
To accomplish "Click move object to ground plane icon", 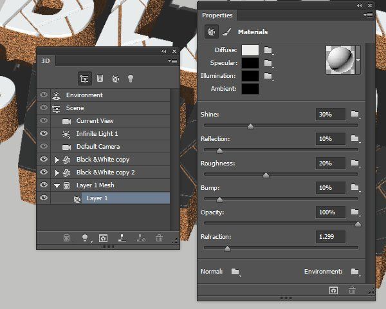I will coord(122,238).
